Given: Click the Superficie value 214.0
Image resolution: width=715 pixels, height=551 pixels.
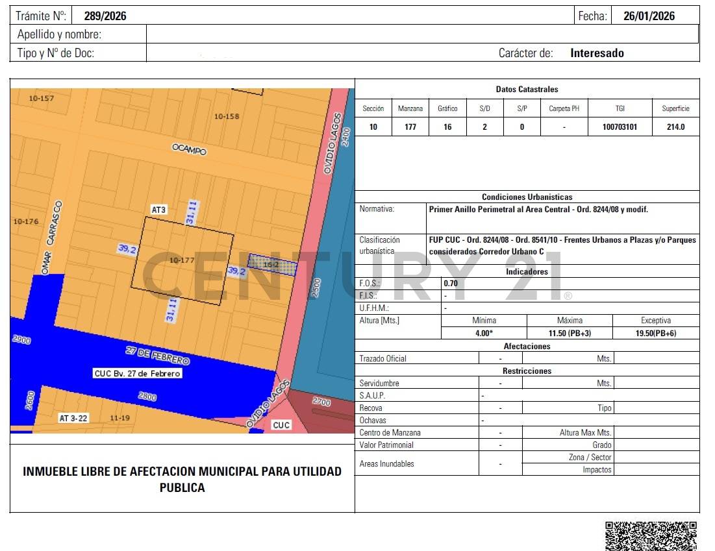Looking at the screenshot, I should click(675, 127).
